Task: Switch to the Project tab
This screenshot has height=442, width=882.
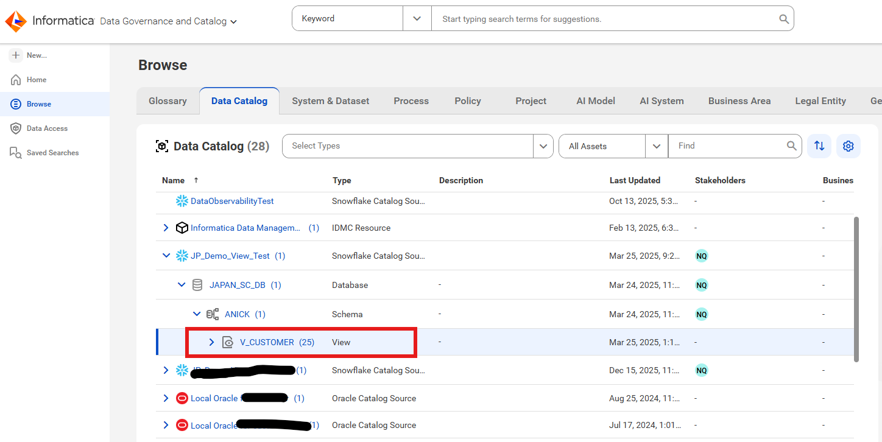Action: coord(531,101)
